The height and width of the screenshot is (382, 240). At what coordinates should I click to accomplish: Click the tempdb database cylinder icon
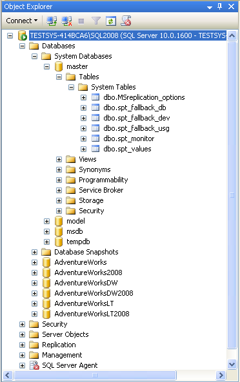pos(59,242)
